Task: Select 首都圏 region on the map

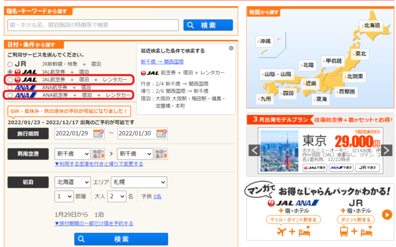Action: tap(346, 91)
